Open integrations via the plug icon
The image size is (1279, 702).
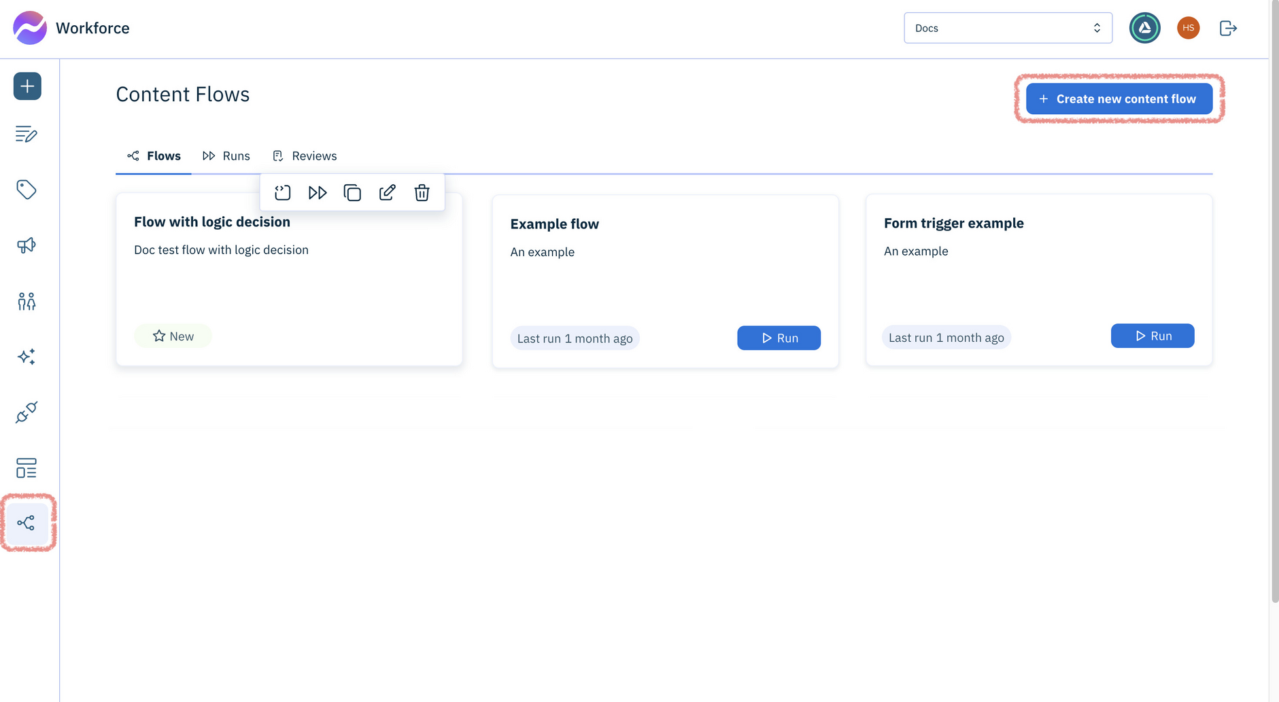click(x=26, y=413)
